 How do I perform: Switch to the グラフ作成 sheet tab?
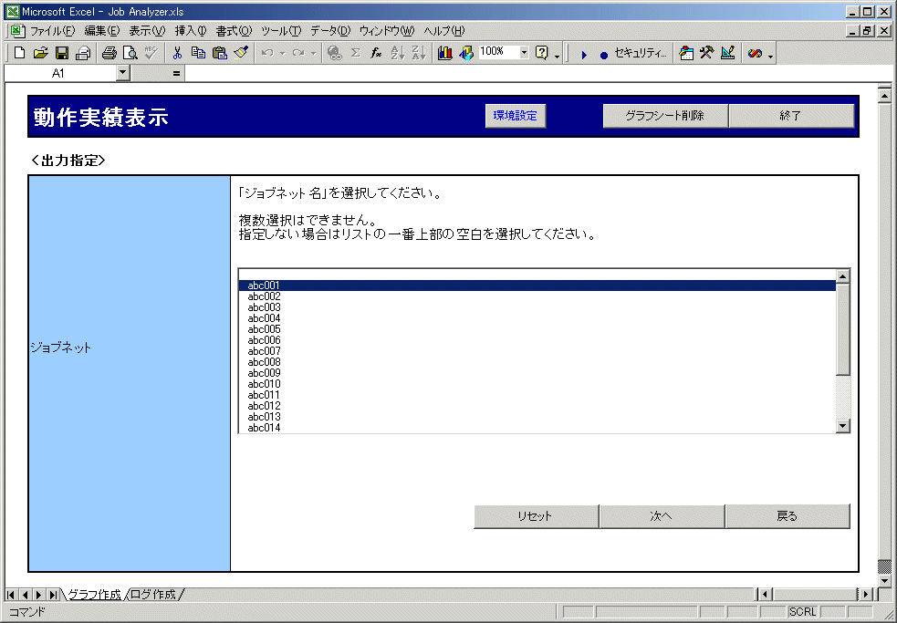click(94, 595)
